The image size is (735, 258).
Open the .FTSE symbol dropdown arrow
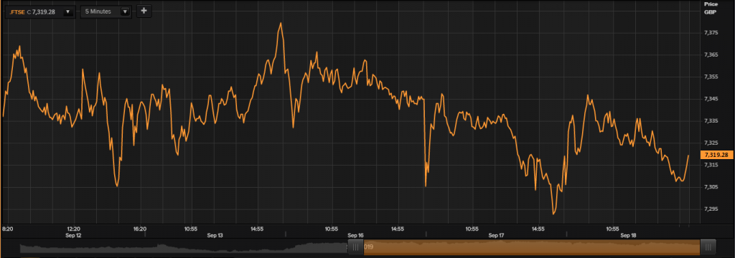point(68,11)
